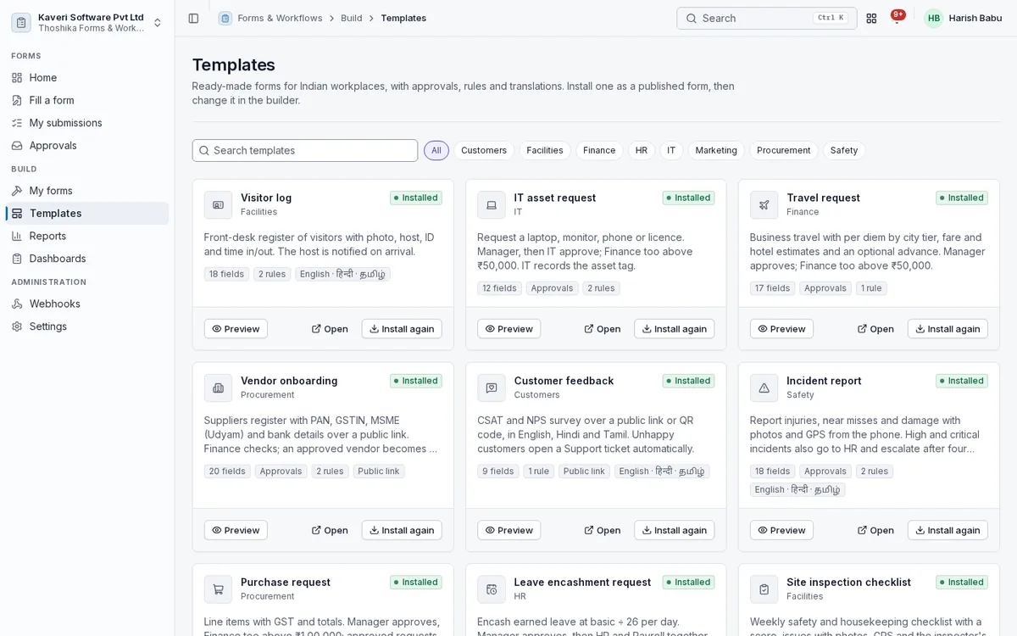Select Templates in sidebar
The width and height of the screenshot is (1017, 636).
[x=87, y=213]
